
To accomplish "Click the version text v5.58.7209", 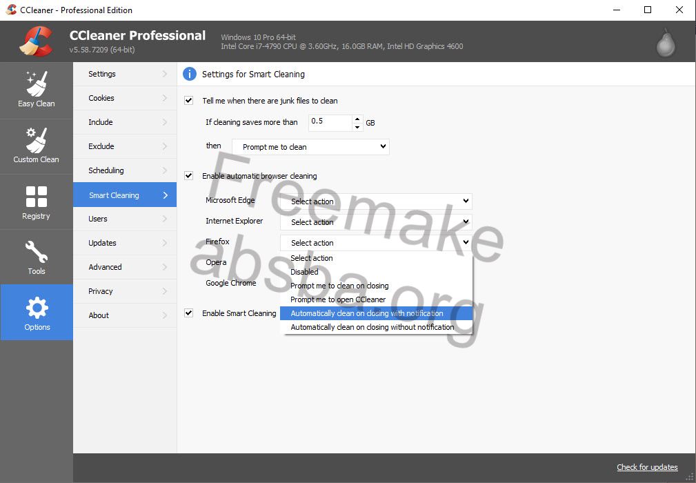I will (x=102, y=50).
